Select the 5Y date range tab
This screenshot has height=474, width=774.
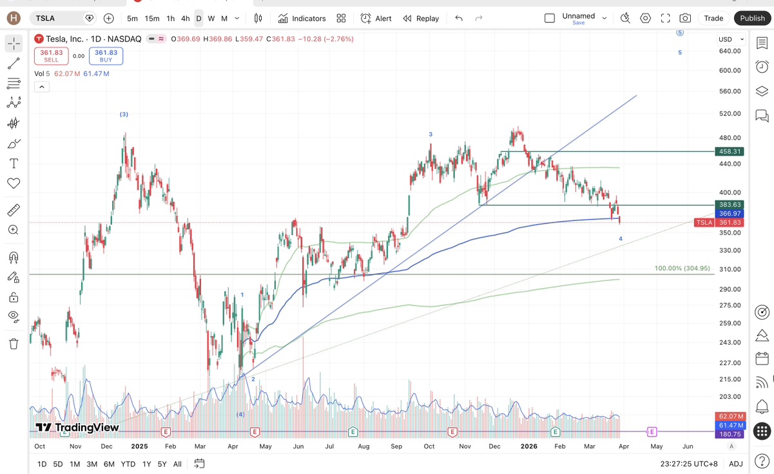[x=162, y=464]
